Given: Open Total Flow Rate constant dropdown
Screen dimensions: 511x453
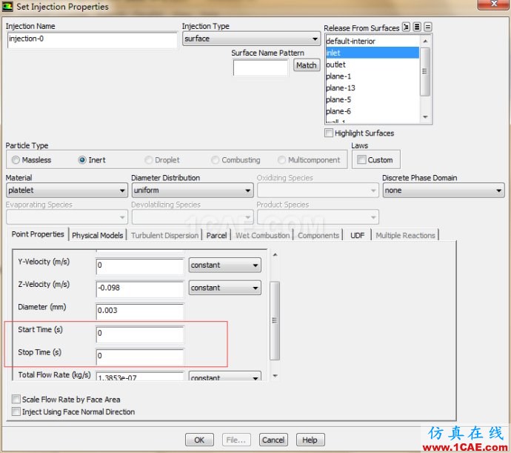Looking at the screenshot, I should point(224,377).
